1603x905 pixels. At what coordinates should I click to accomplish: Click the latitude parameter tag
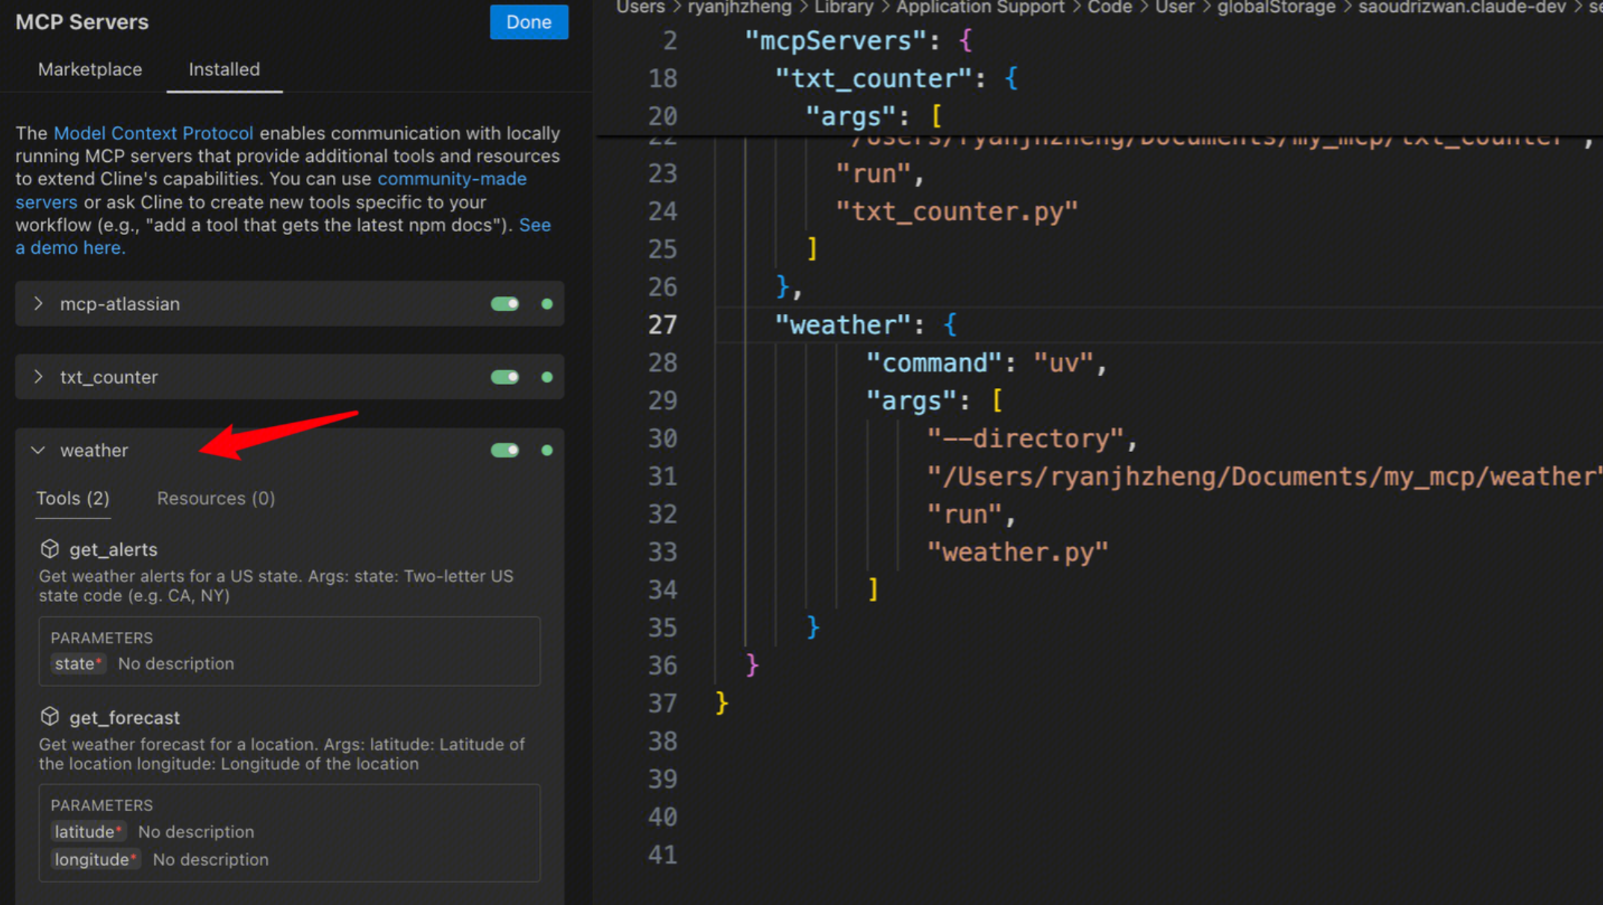coord(87,831)
